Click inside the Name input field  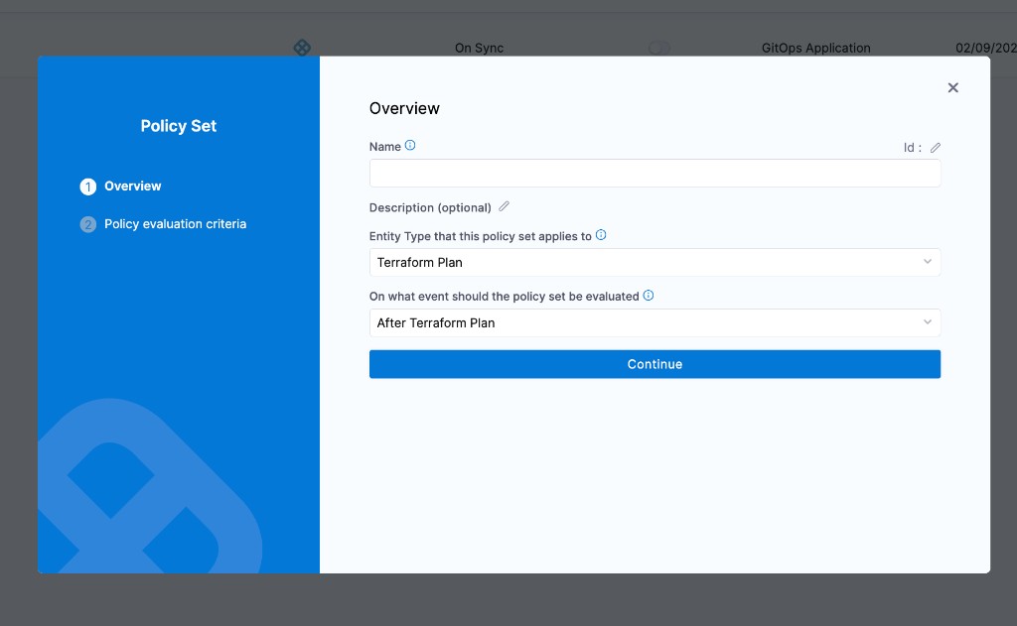point(654,173)
